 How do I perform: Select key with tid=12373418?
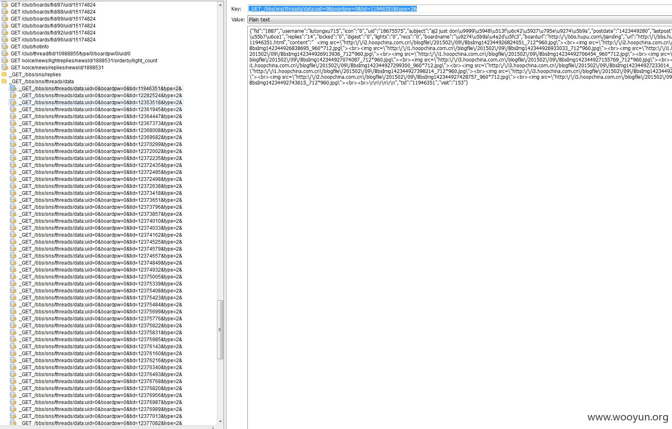tap(101, 193)
